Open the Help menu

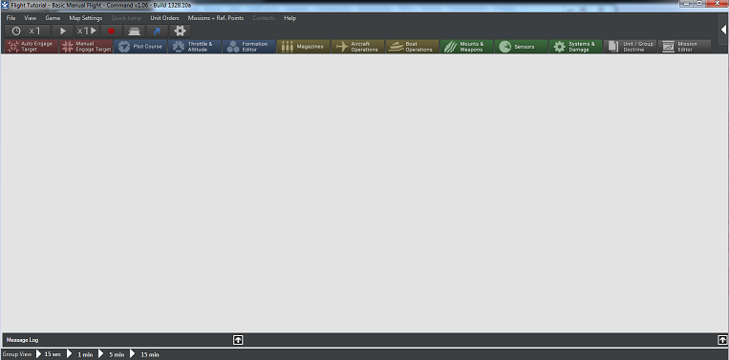coord(289,18)
